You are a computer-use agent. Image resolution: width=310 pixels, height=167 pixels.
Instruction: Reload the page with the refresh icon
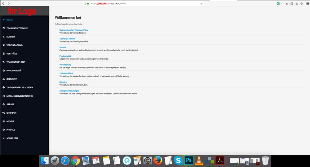click(201, 3)
